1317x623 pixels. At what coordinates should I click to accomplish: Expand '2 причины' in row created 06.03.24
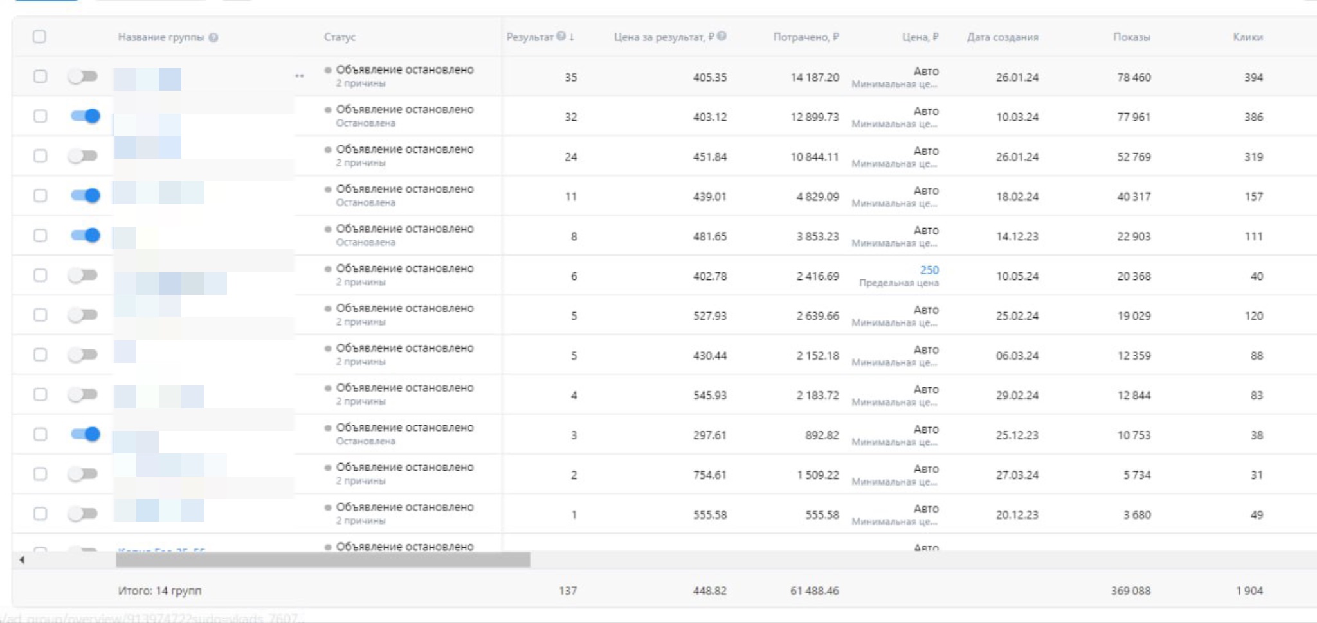pos(360,362)
